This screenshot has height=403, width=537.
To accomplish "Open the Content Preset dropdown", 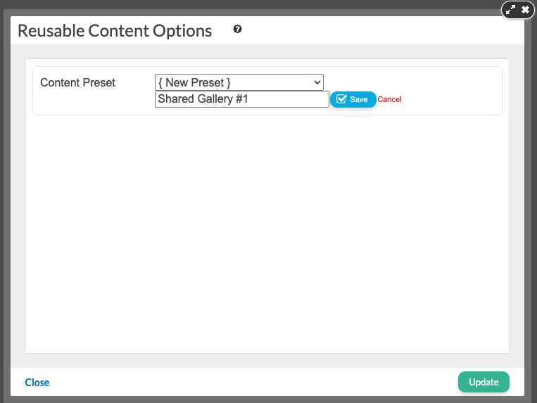I will [239, 82].
